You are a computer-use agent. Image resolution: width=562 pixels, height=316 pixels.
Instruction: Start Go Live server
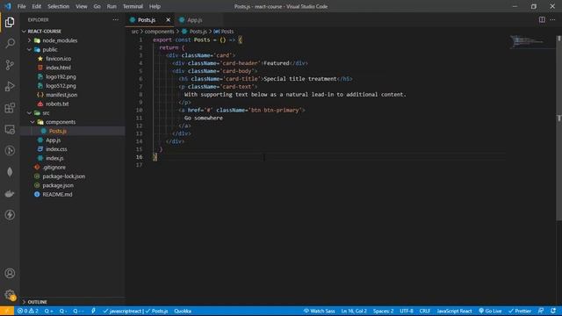coord(490,311)
